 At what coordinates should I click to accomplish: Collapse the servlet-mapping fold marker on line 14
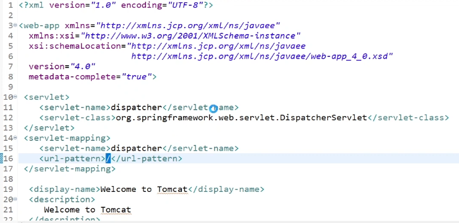click(x=15, y=138)
